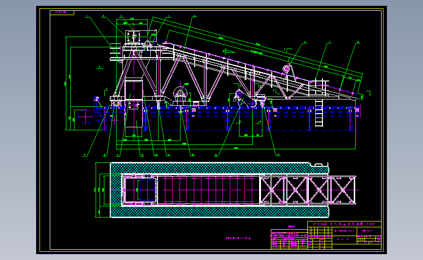
Task: Click the yellow drawing-number box at sheet's top-left corner
Action: click(x=62, y=12)
